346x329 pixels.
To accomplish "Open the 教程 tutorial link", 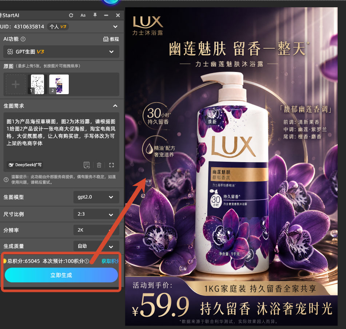I will [x=111, y=39].
